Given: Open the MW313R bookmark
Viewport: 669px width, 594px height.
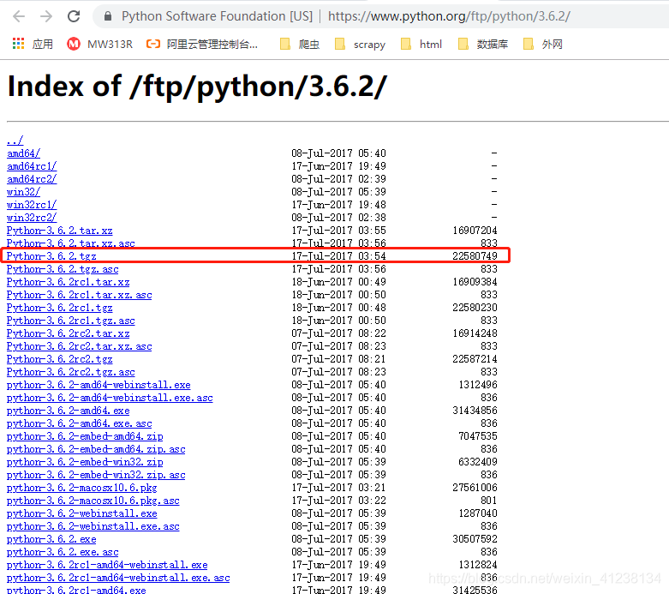Looking at the screenshot, I should tap(100, 44).
